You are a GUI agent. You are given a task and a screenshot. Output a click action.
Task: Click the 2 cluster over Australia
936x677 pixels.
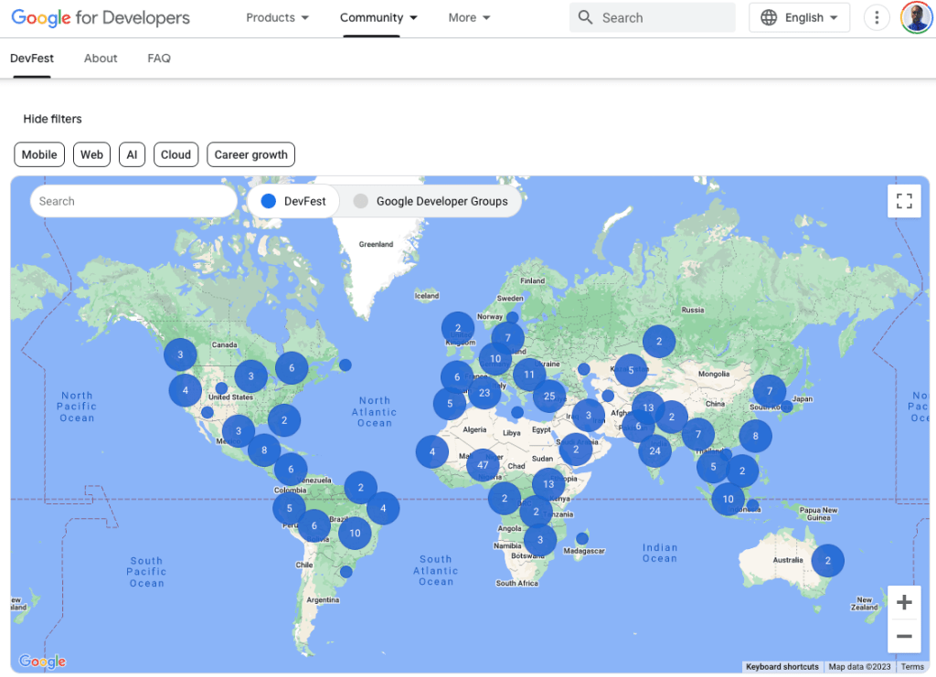(827, 560)
